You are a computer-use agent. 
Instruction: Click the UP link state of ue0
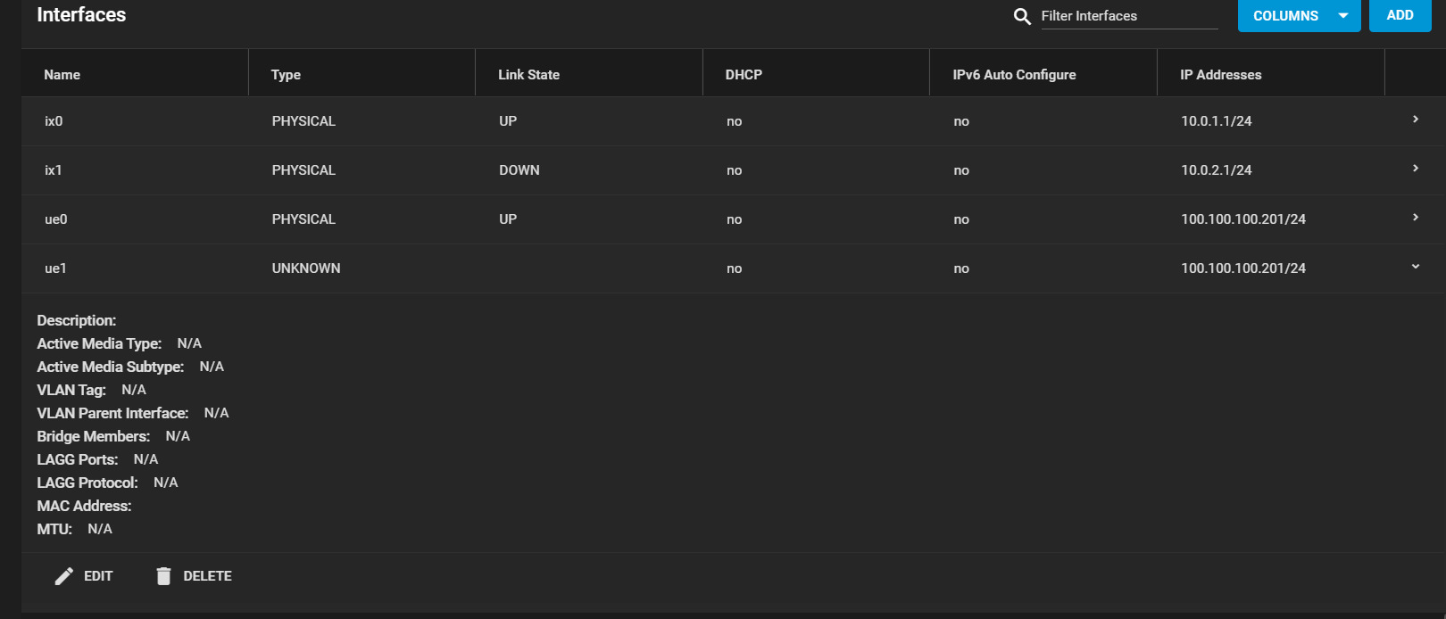[508, 219]
